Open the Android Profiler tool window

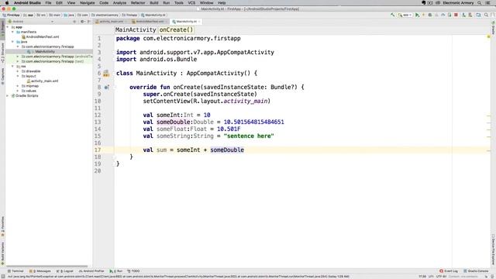point(91,271)
